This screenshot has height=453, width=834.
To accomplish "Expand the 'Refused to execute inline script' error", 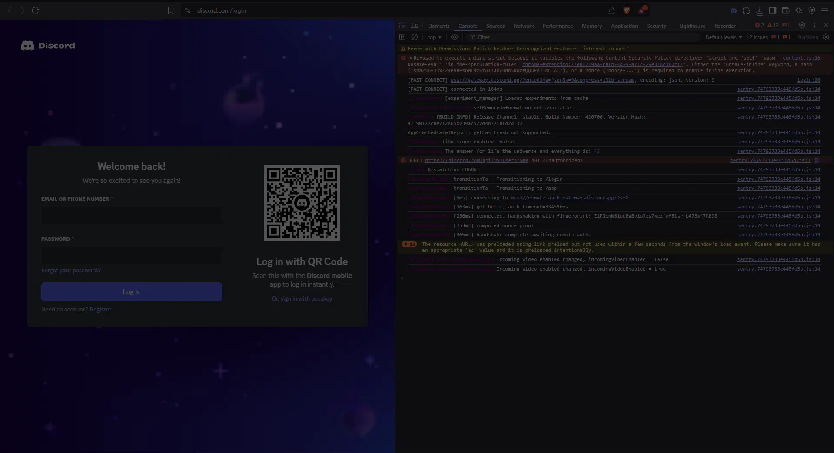I will pos(411,58).
